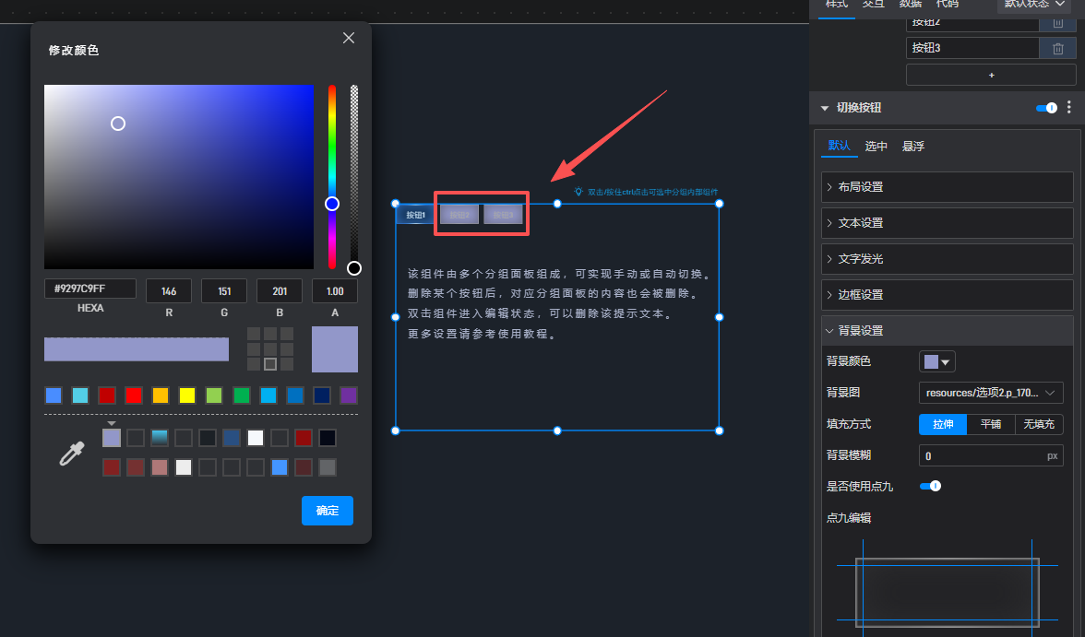Select the 平铺 fill mode
This screenshot has width=1085, height=637.
(991, 424)
